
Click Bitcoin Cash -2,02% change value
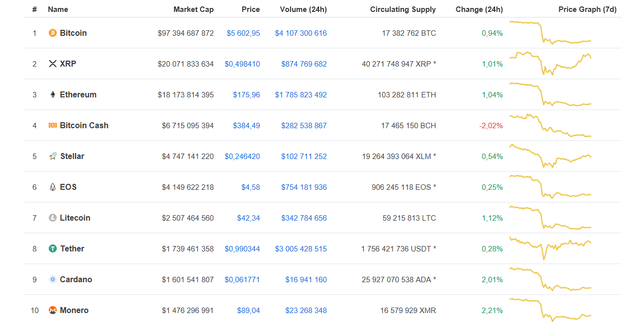pos(491,126)
